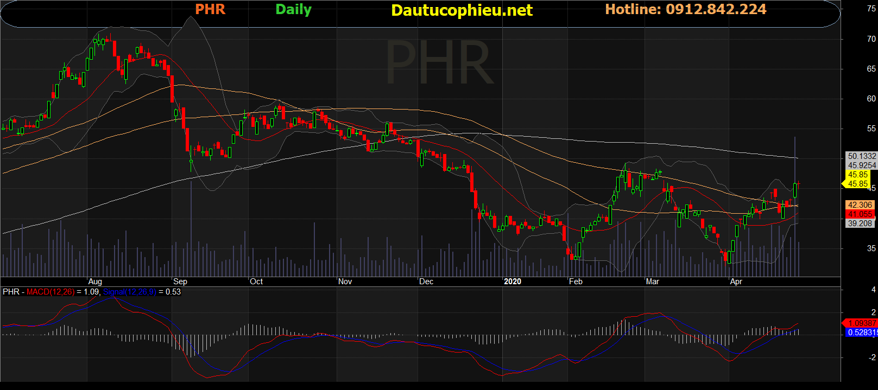This screenshot has width=878, height=390.
Task: Select the 70 price axis value
Action: coord(871,39)
